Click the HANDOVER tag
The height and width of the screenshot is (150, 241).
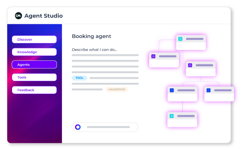(116, 89)
